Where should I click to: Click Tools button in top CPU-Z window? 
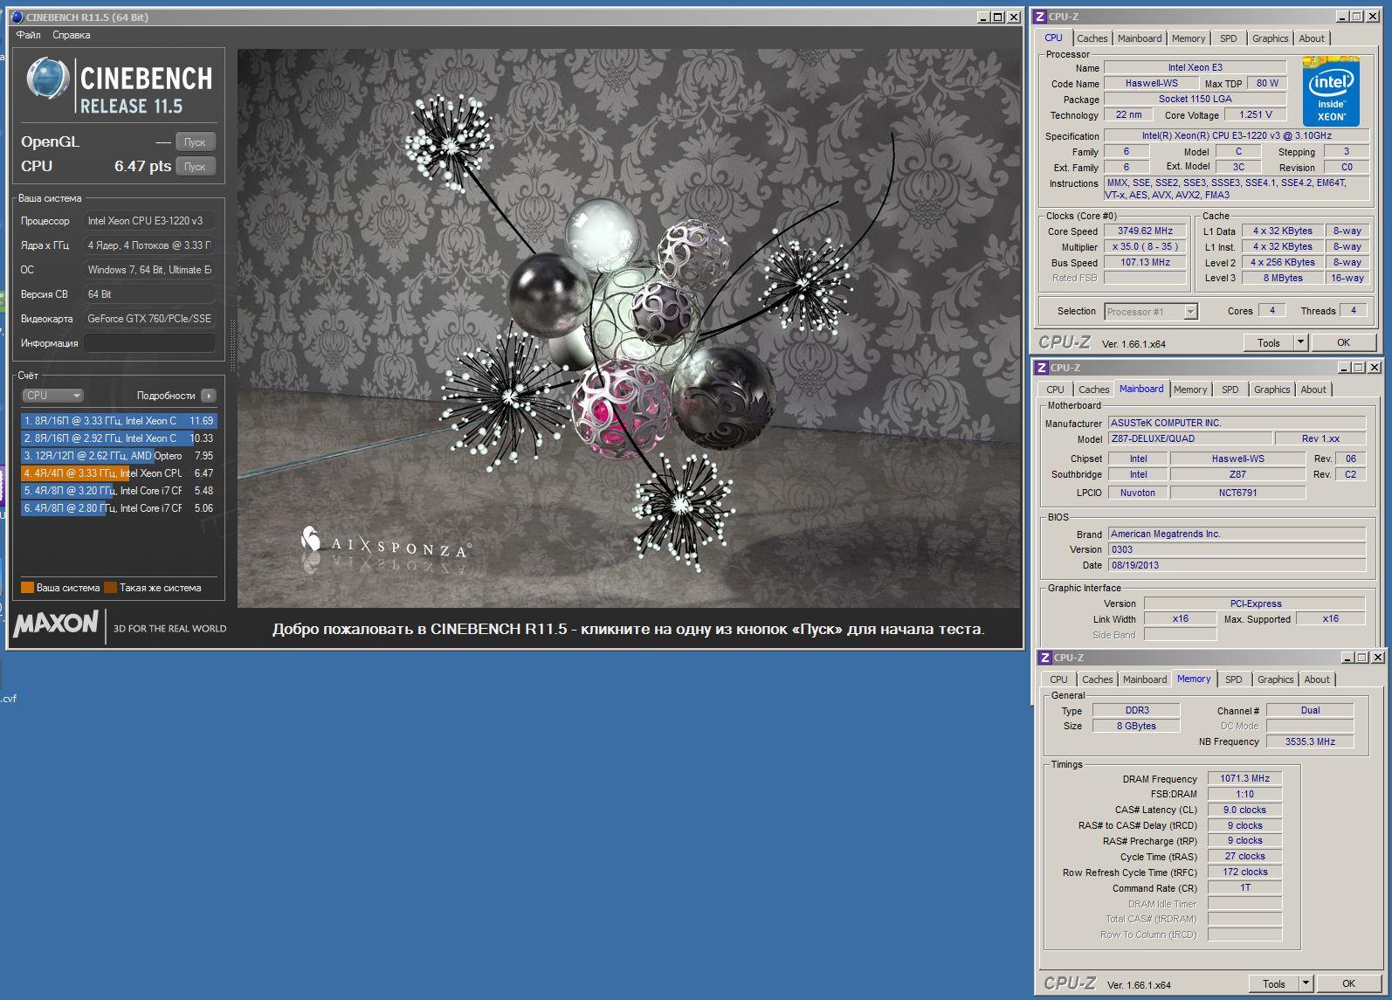click(1269, 343)
